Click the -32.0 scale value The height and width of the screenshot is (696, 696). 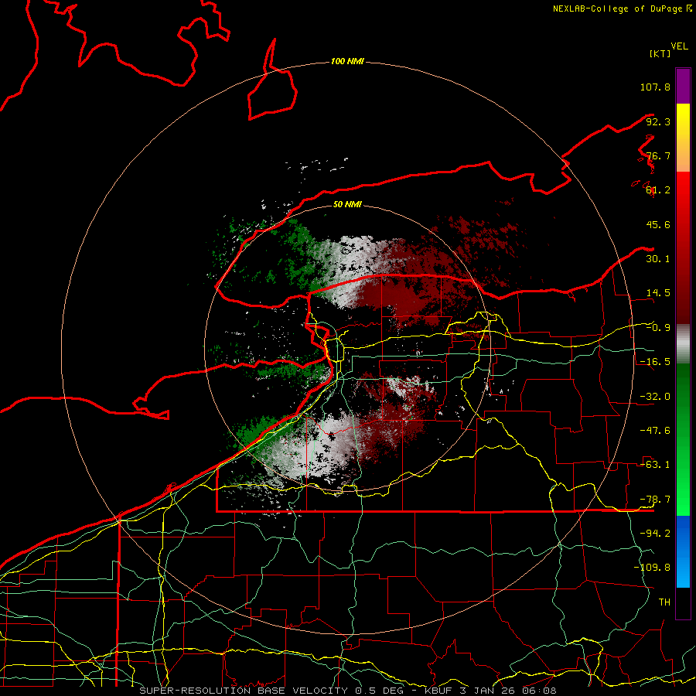[x=655, y=397]
